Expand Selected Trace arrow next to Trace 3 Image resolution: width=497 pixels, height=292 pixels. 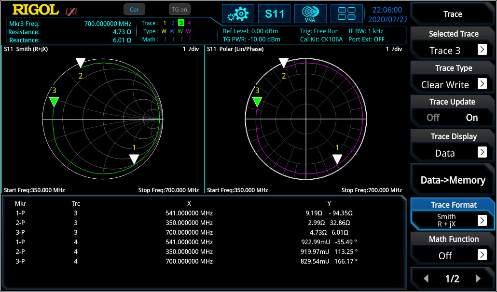(x=482, y=50)
